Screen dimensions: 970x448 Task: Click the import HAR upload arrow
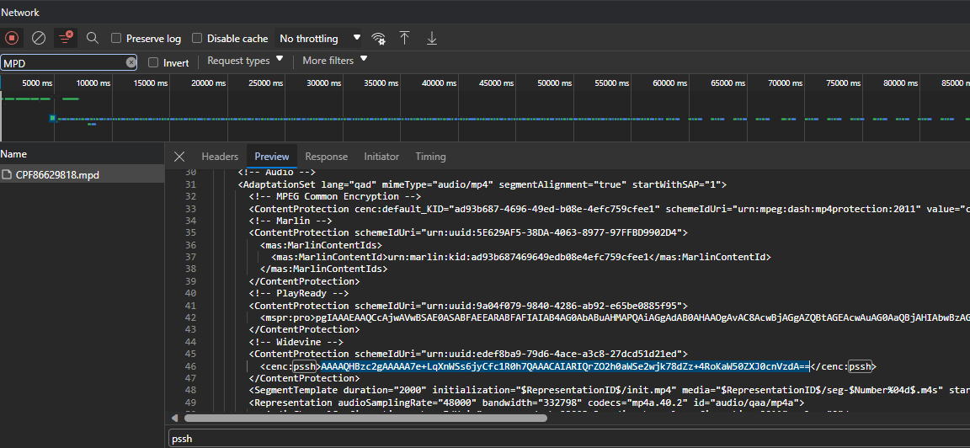click(x=405, y=38)
